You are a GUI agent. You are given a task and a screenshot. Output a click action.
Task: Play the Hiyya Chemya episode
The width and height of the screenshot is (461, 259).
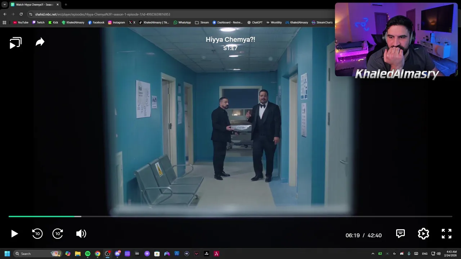(14, 234)
